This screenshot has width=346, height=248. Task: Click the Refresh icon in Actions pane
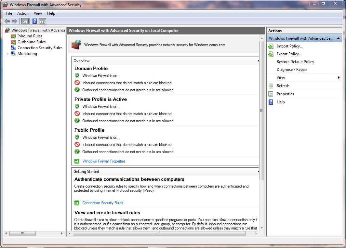[x=271, y=86]
